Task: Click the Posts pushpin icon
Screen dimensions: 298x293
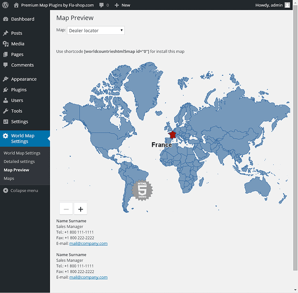Action: (6, 33)
